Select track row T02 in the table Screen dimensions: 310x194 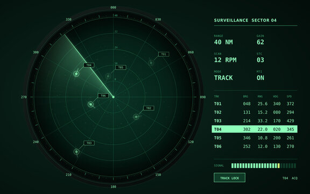255,112
